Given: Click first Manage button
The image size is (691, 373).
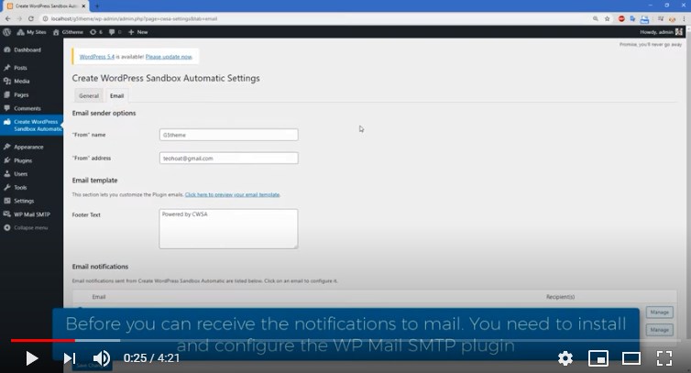Looking at the screenshot, I should point(659,313).
